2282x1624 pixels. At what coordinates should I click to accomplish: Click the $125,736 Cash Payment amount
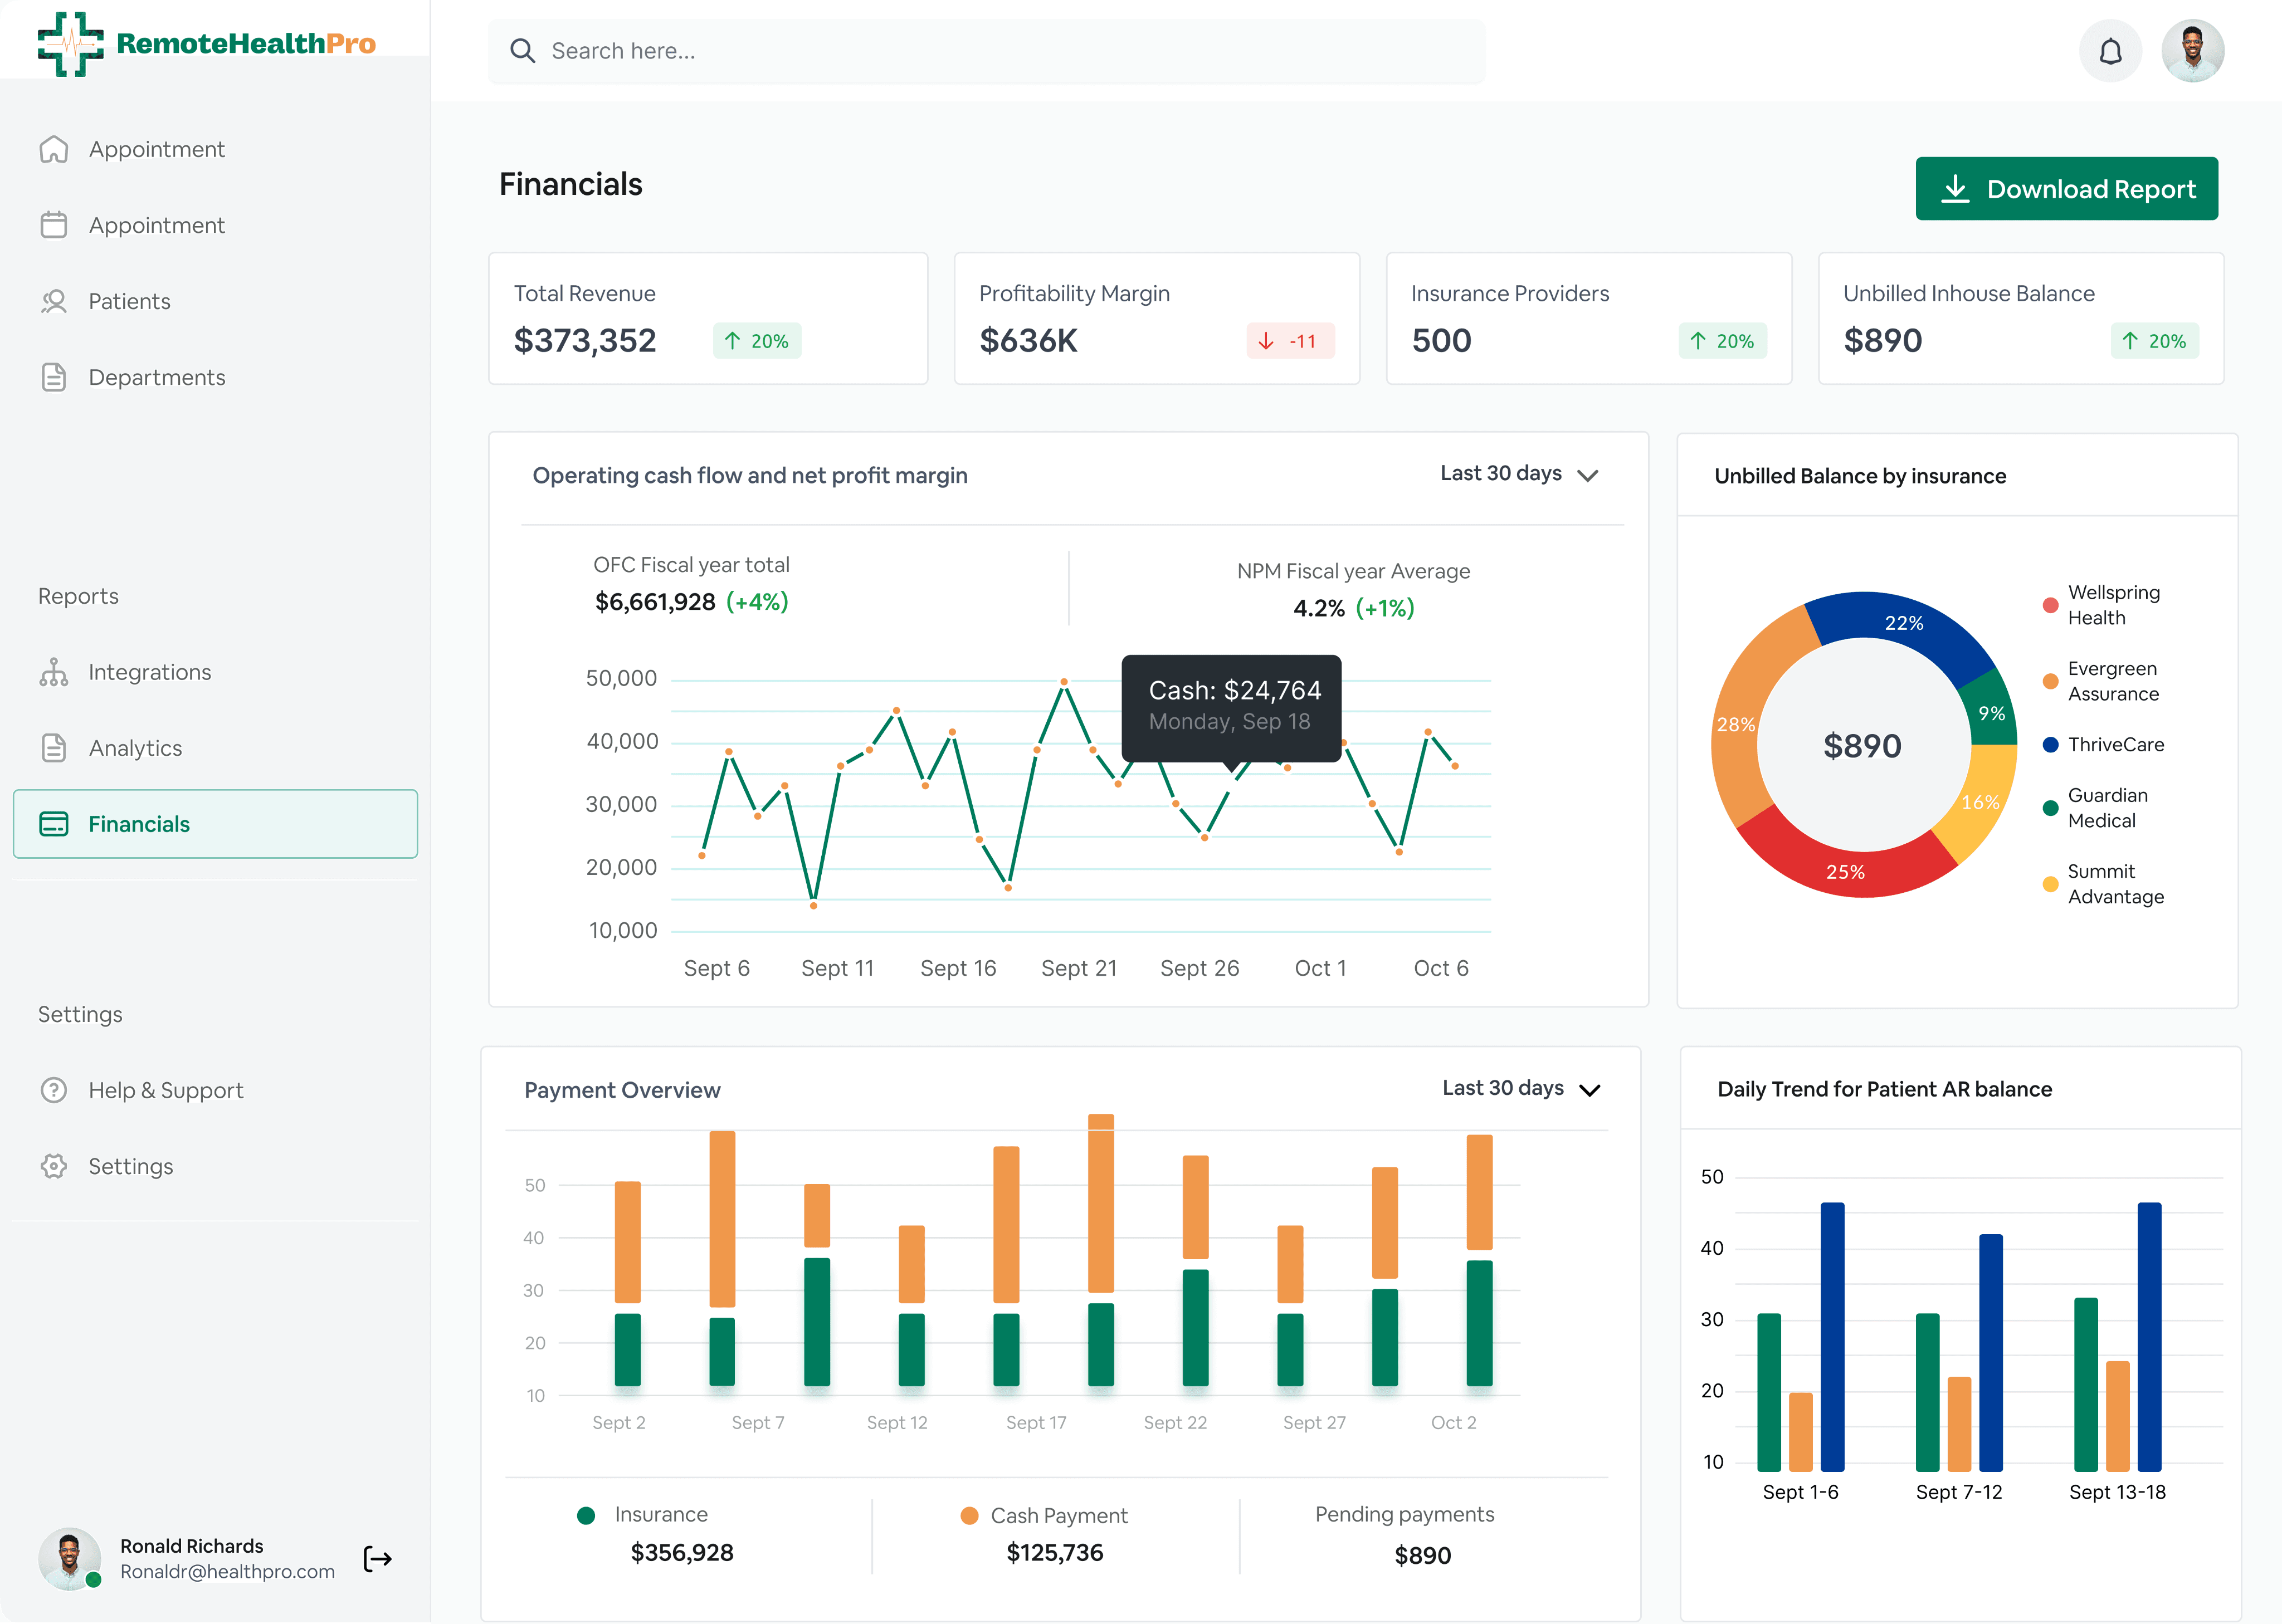point(1055,1552)
